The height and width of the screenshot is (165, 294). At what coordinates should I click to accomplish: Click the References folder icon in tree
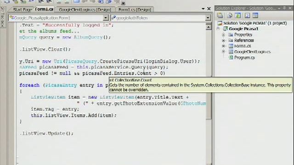point(231,40)
